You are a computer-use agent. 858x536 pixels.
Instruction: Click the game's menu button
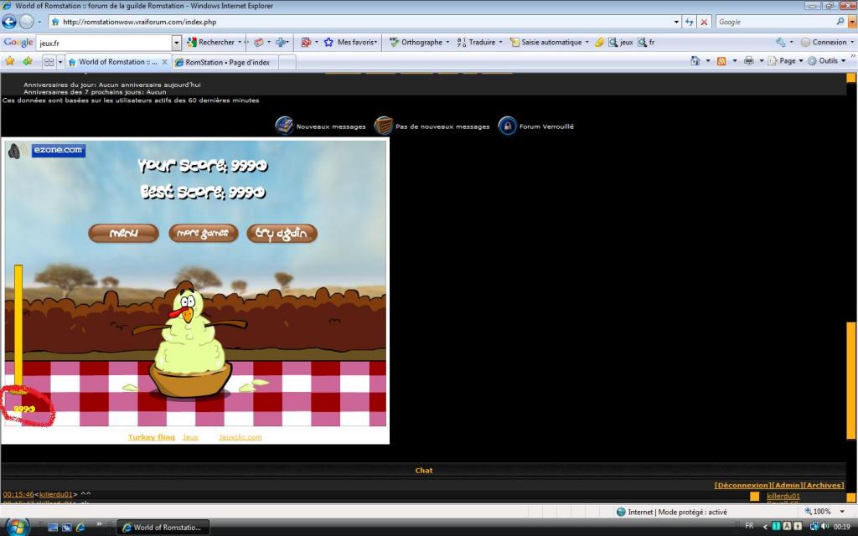[124, 233]
